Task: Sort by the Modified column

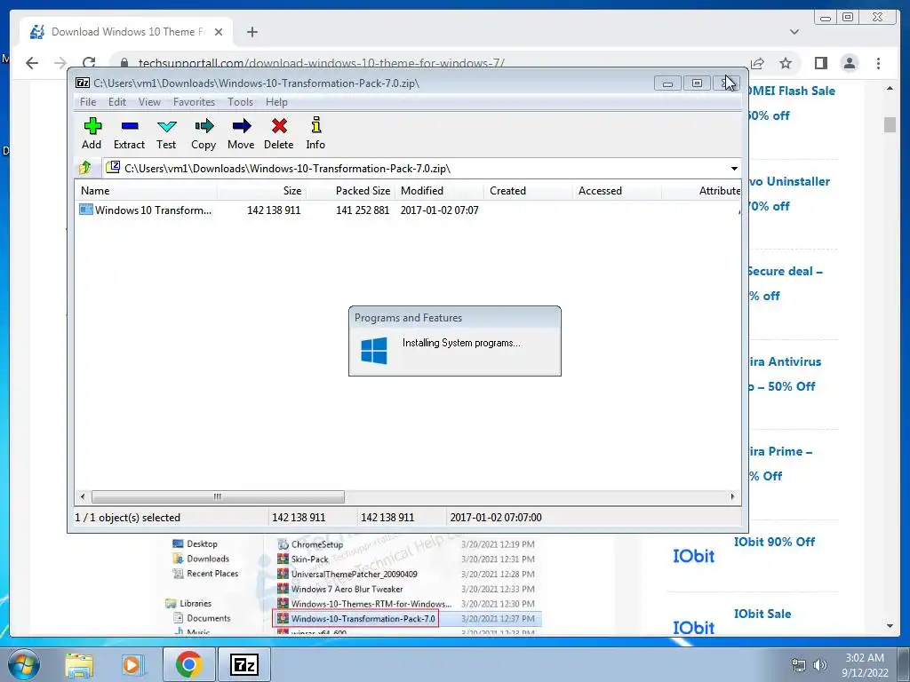Action: [439, 191]
